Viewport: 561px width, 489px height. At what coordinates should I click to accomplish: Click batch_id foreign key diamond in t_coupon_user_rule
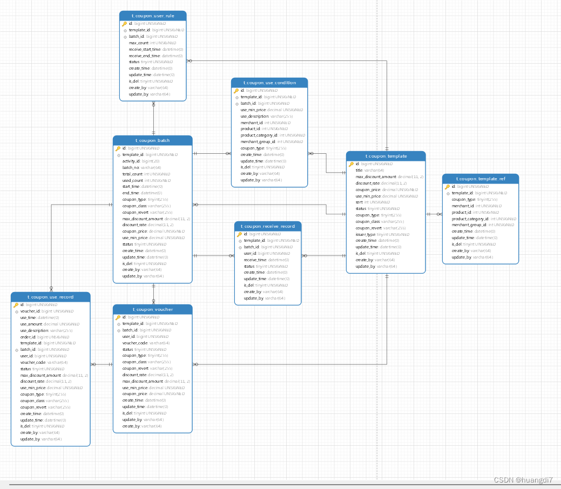[125, 37]
